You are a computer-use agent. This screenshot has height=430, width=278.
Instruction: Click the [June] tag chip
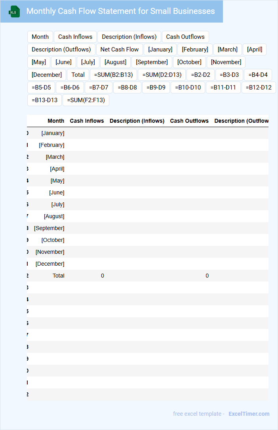click(x=64, y=62)
